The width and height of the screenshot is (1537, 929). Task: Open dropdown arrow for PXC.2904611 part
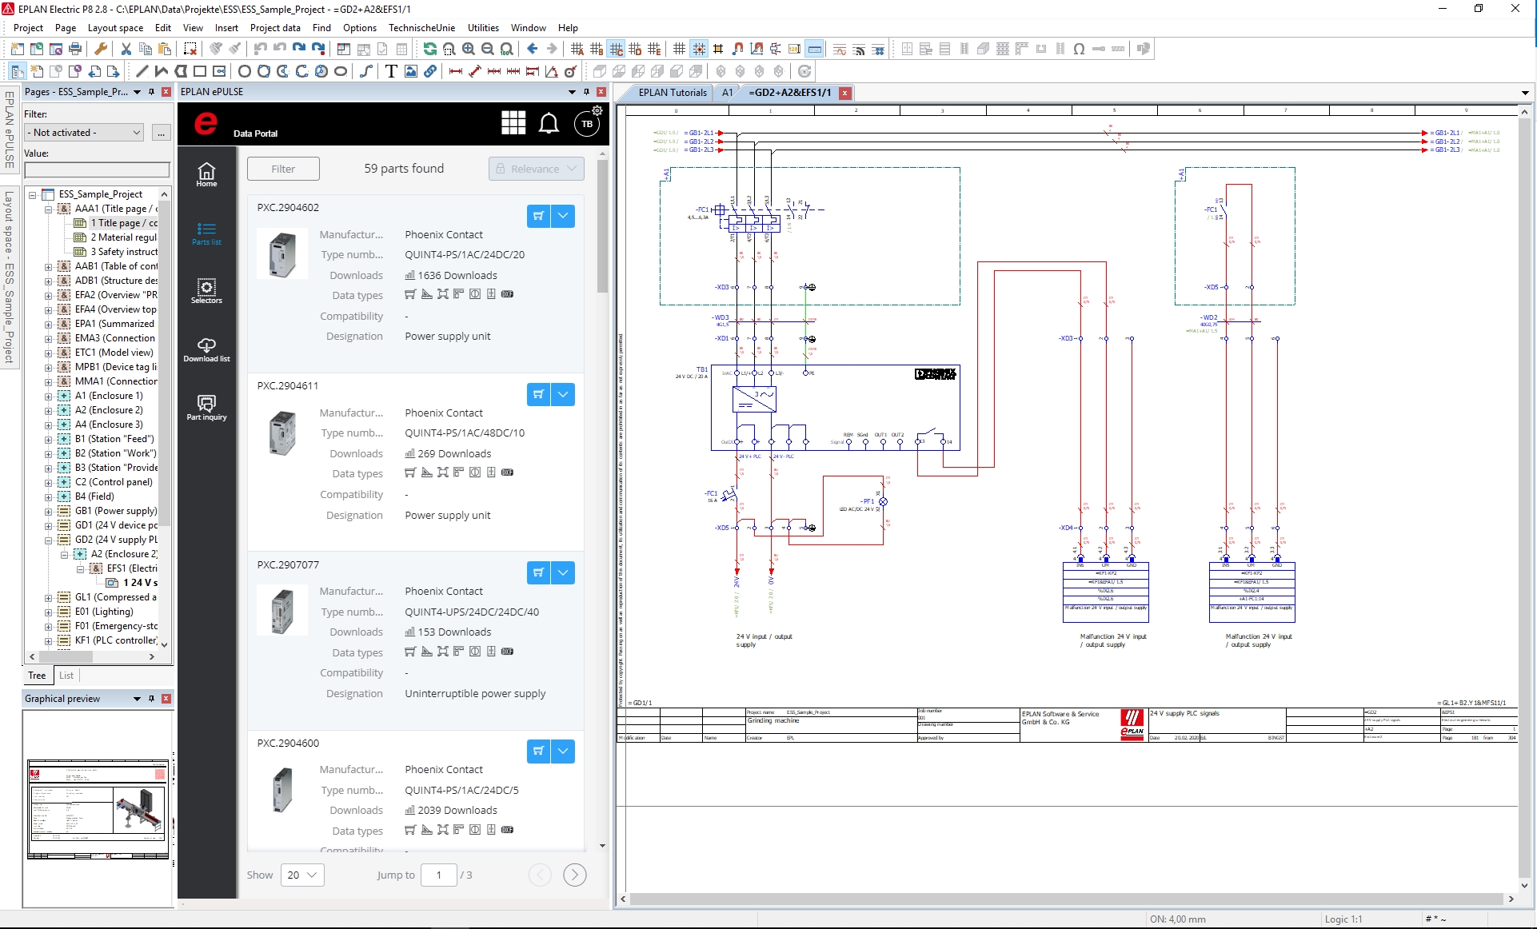[563, 394]
